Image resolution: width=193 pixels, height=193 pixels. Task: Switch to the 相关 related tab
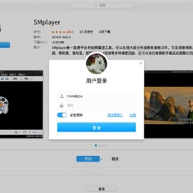(115, 159)
